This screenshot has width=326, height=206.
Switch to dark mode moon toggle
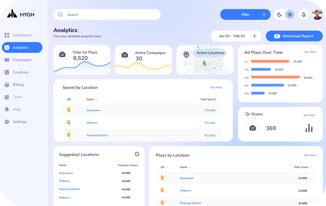pyautogui.click(x=279, y=14)
